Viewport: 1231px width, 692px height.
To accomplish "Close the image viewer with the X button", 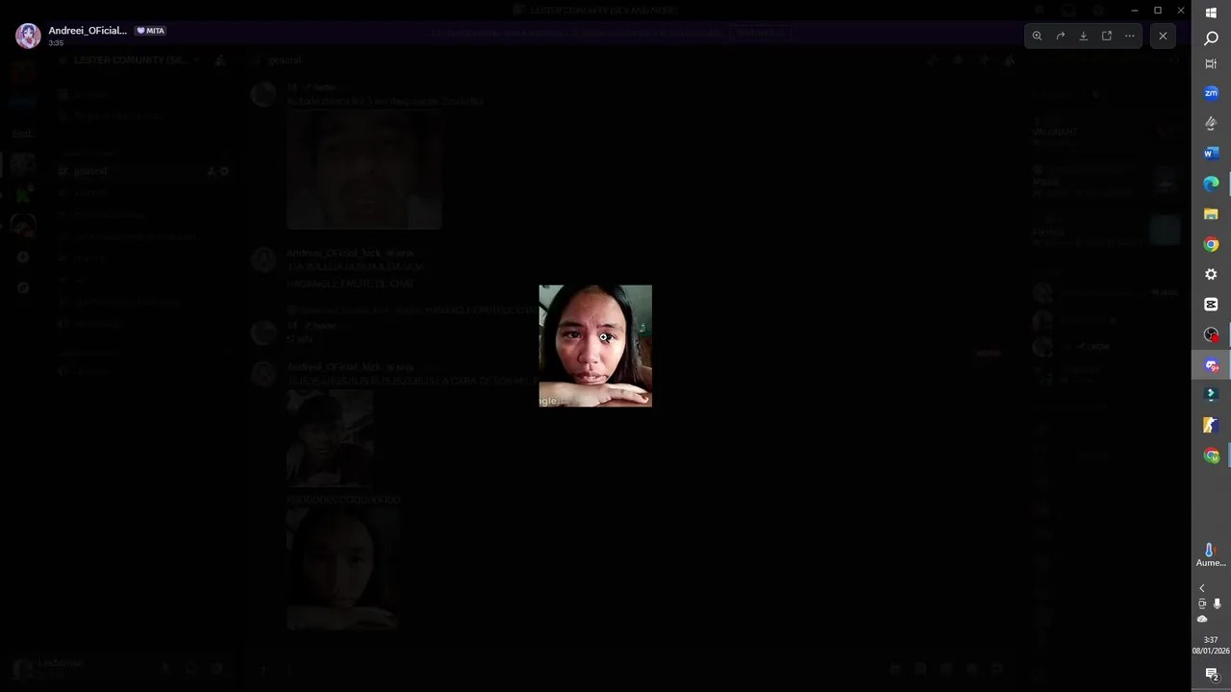I will tap(1163, 36).
